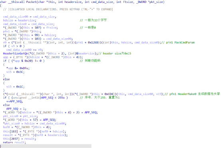The width and height of the screenshot is (221, 148).
Task: Select the HeaderSizeGetQn function call
Action: tap(16, 53)
